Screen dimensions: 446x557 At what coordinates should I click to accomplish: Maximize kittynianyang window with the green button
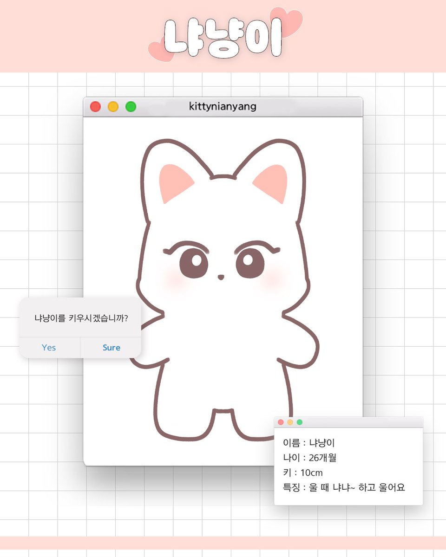pyautogui.click(x=131, y=107)
